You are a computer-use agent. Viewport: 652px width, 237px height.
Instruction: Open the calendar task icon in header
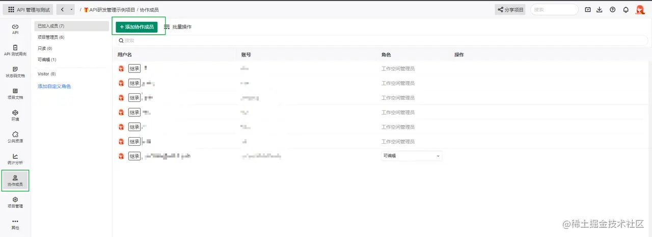[x=588, y=9]
